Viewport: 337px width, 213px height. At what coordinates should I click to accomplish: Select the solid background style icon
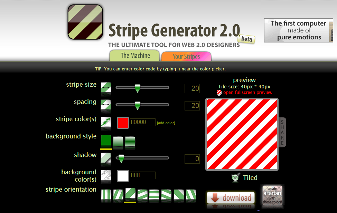point(106,141)
